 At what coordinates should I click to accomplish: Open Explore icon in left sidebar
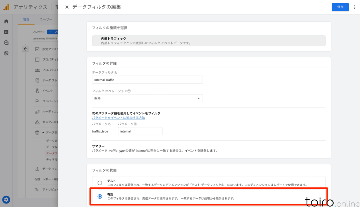click(x=6, y=43)
